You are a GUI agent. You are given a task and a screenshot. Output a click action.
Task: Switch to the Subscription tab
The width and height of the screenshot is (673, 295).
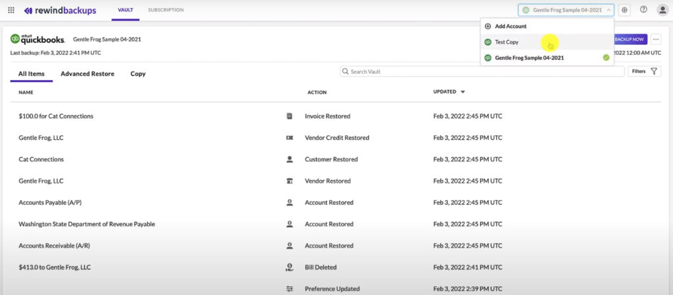166,10
